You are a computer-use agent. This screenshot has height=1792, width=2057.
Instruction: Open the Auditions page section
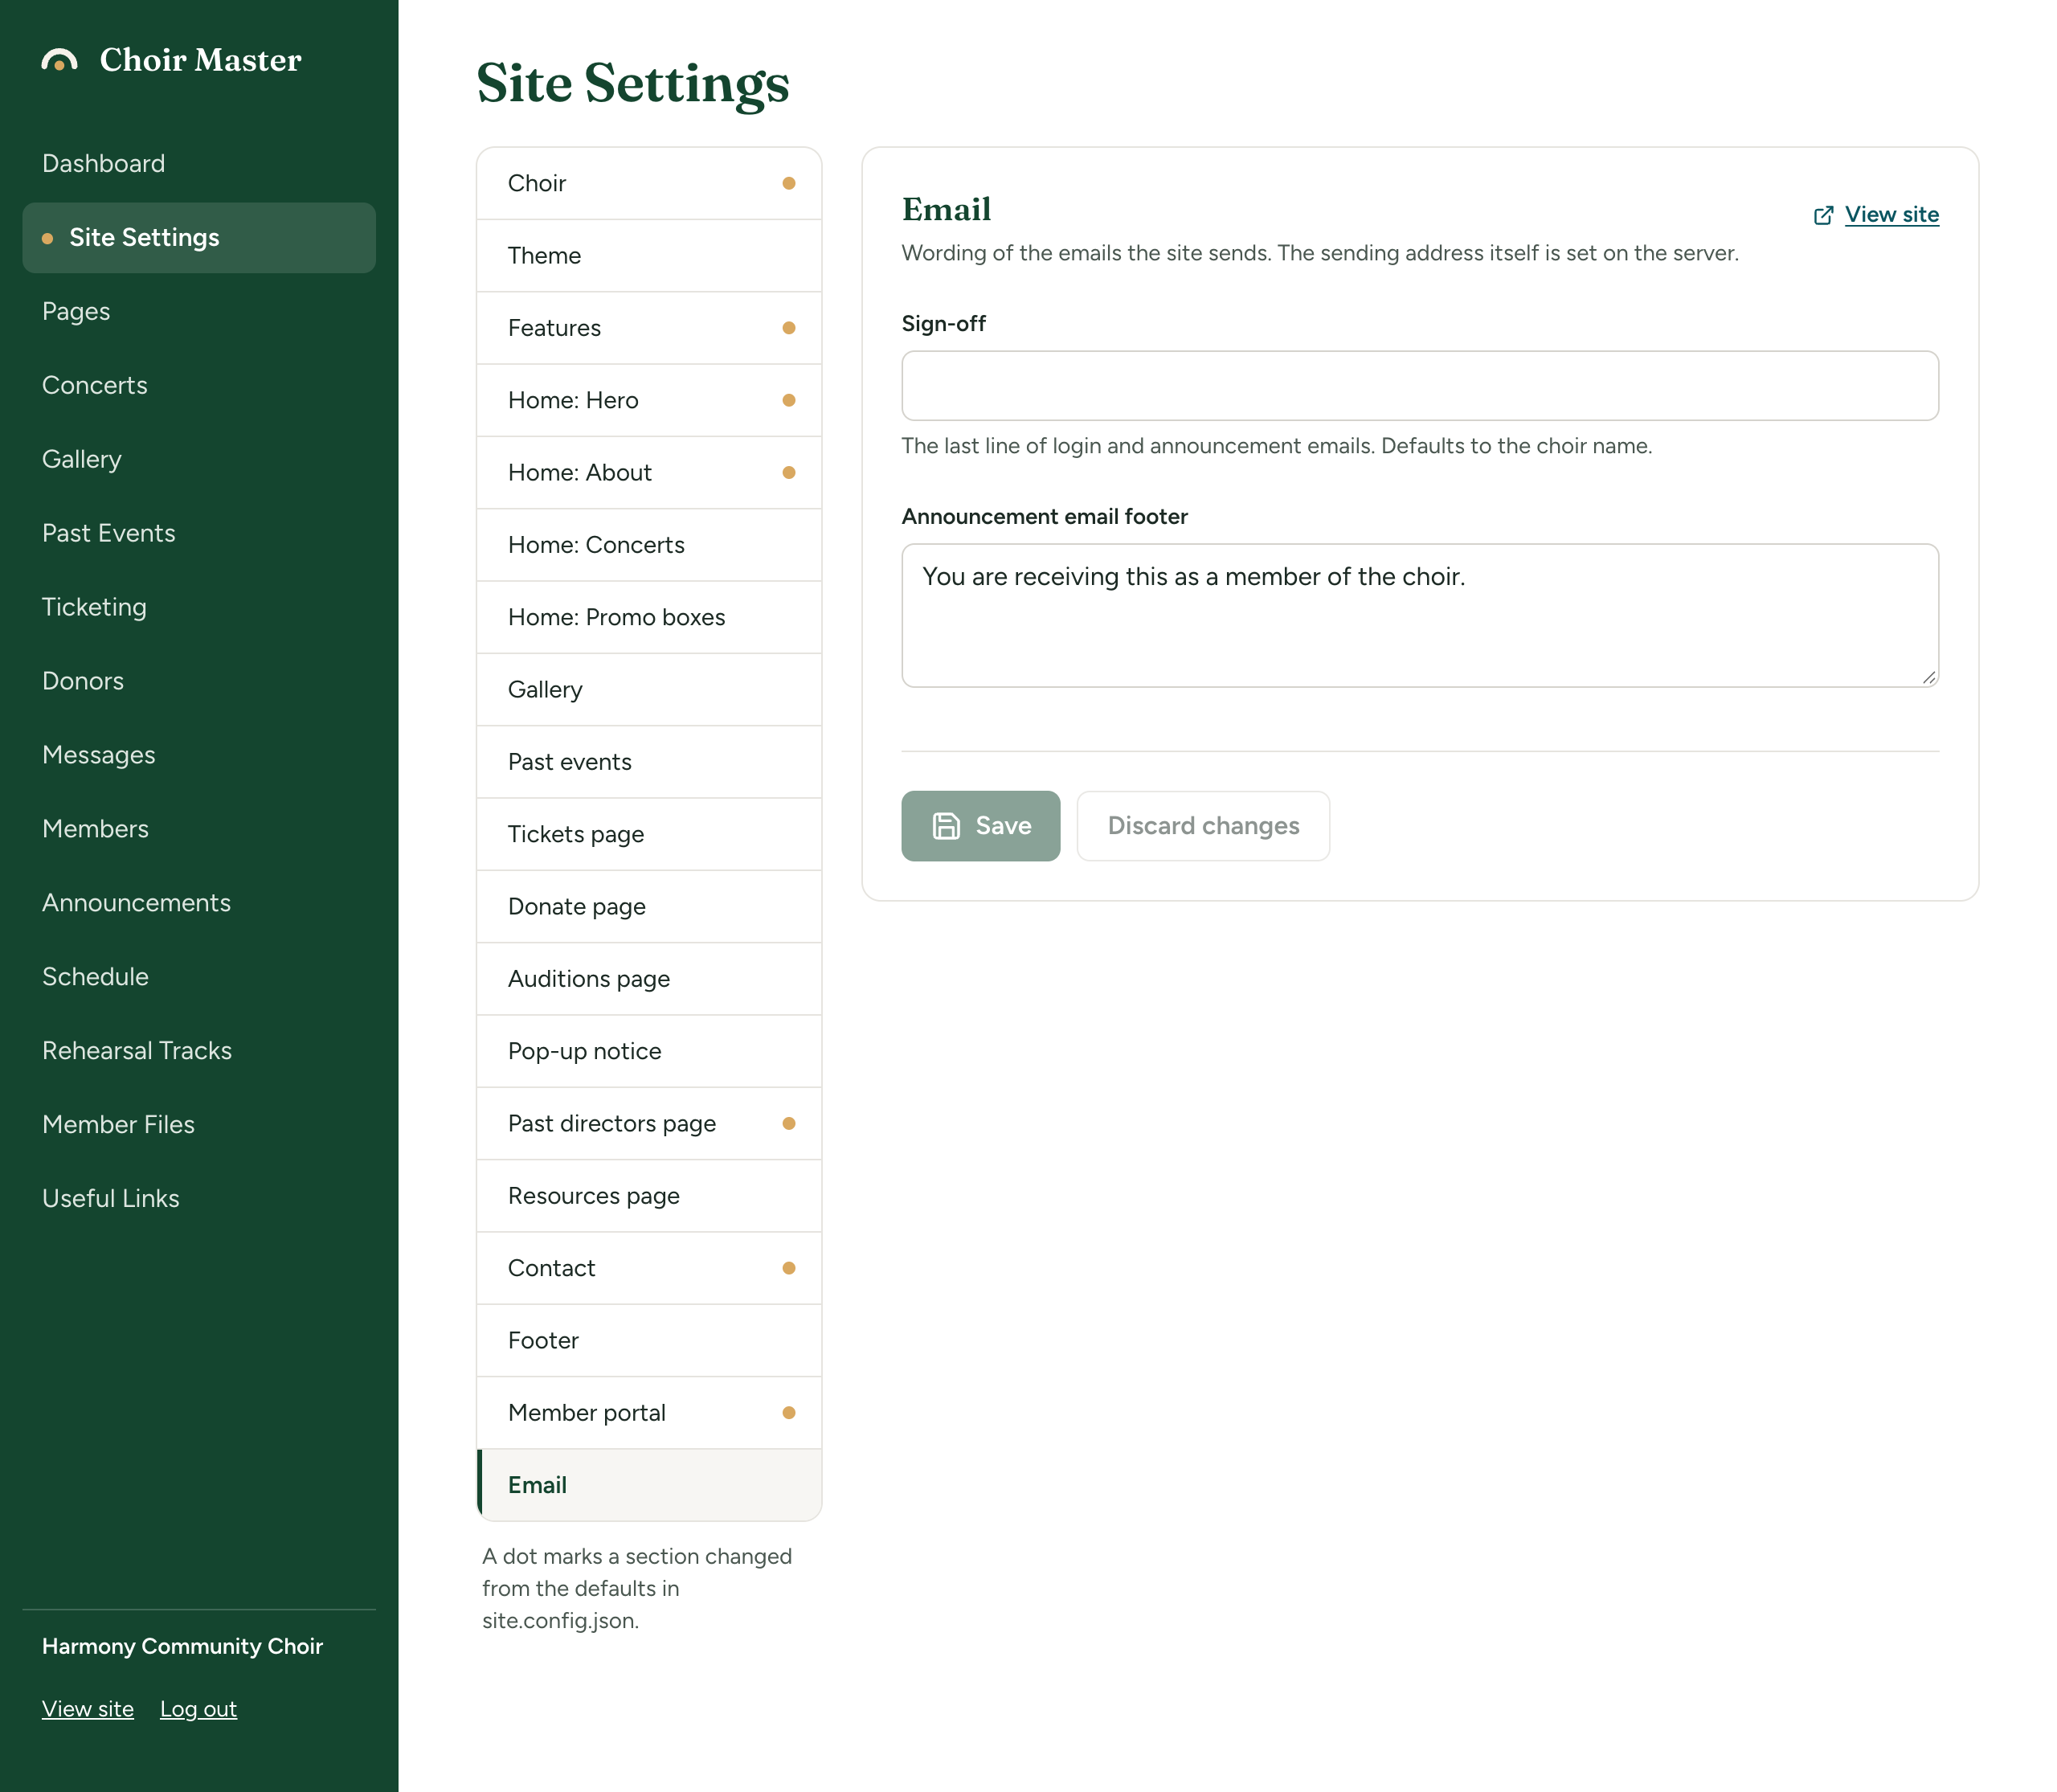[649, 979]
